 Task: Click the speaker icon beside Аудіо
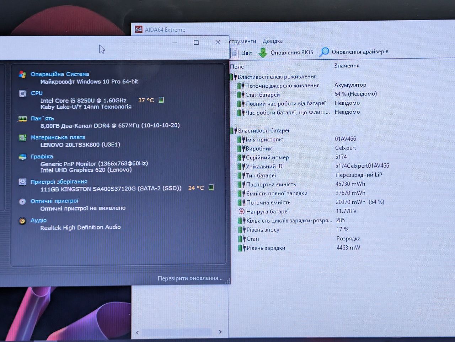[x=22, y=221]
